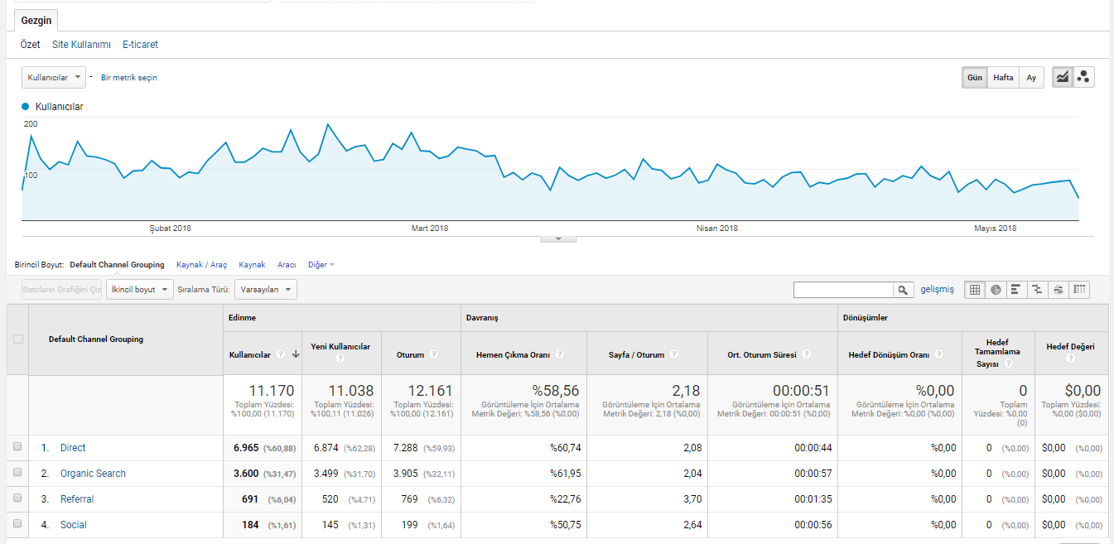Select the term cloud view icon

[x=1059, y=290]
